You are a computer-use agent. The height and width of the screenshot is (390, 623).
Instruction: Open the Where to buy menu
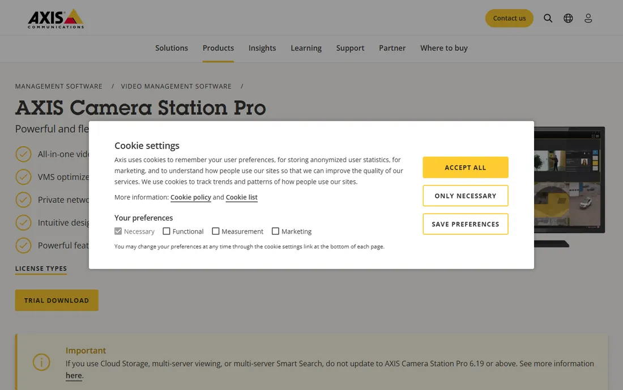(444, 48)
